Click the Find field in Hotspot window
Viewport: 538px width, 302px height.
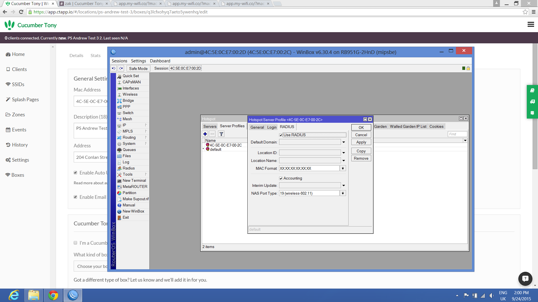click(x=457, y=134)
